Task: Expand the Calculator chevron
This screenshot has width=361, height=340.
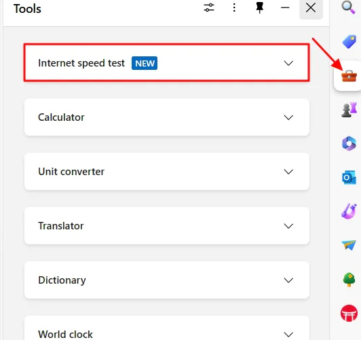Action: point(288,117)
